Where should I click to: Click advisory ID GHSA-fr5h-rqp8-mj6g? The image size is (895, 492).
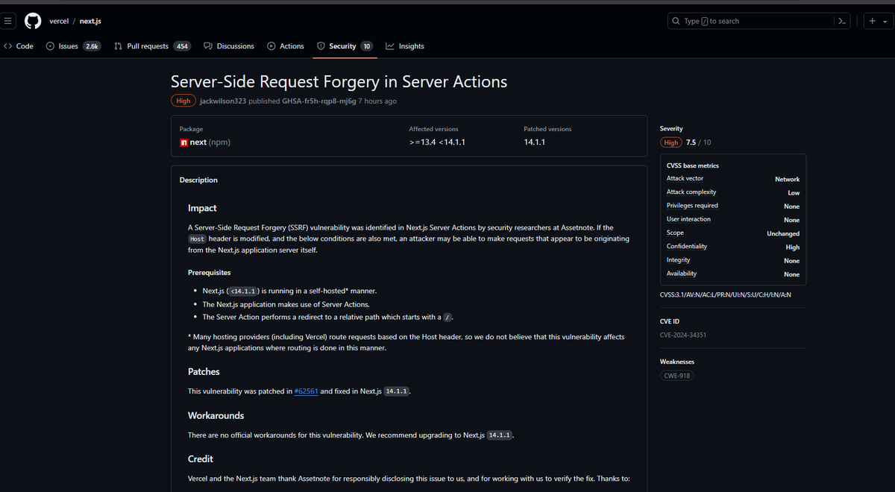click(x=319, y=101)
